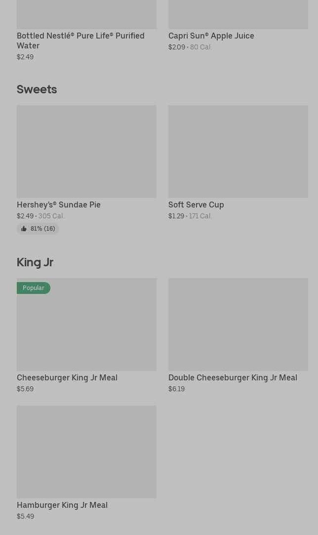The height and width of the screenshot is (535, 318).
Task: Select the Soft Serve Cup title
Action: click(196, 205)
